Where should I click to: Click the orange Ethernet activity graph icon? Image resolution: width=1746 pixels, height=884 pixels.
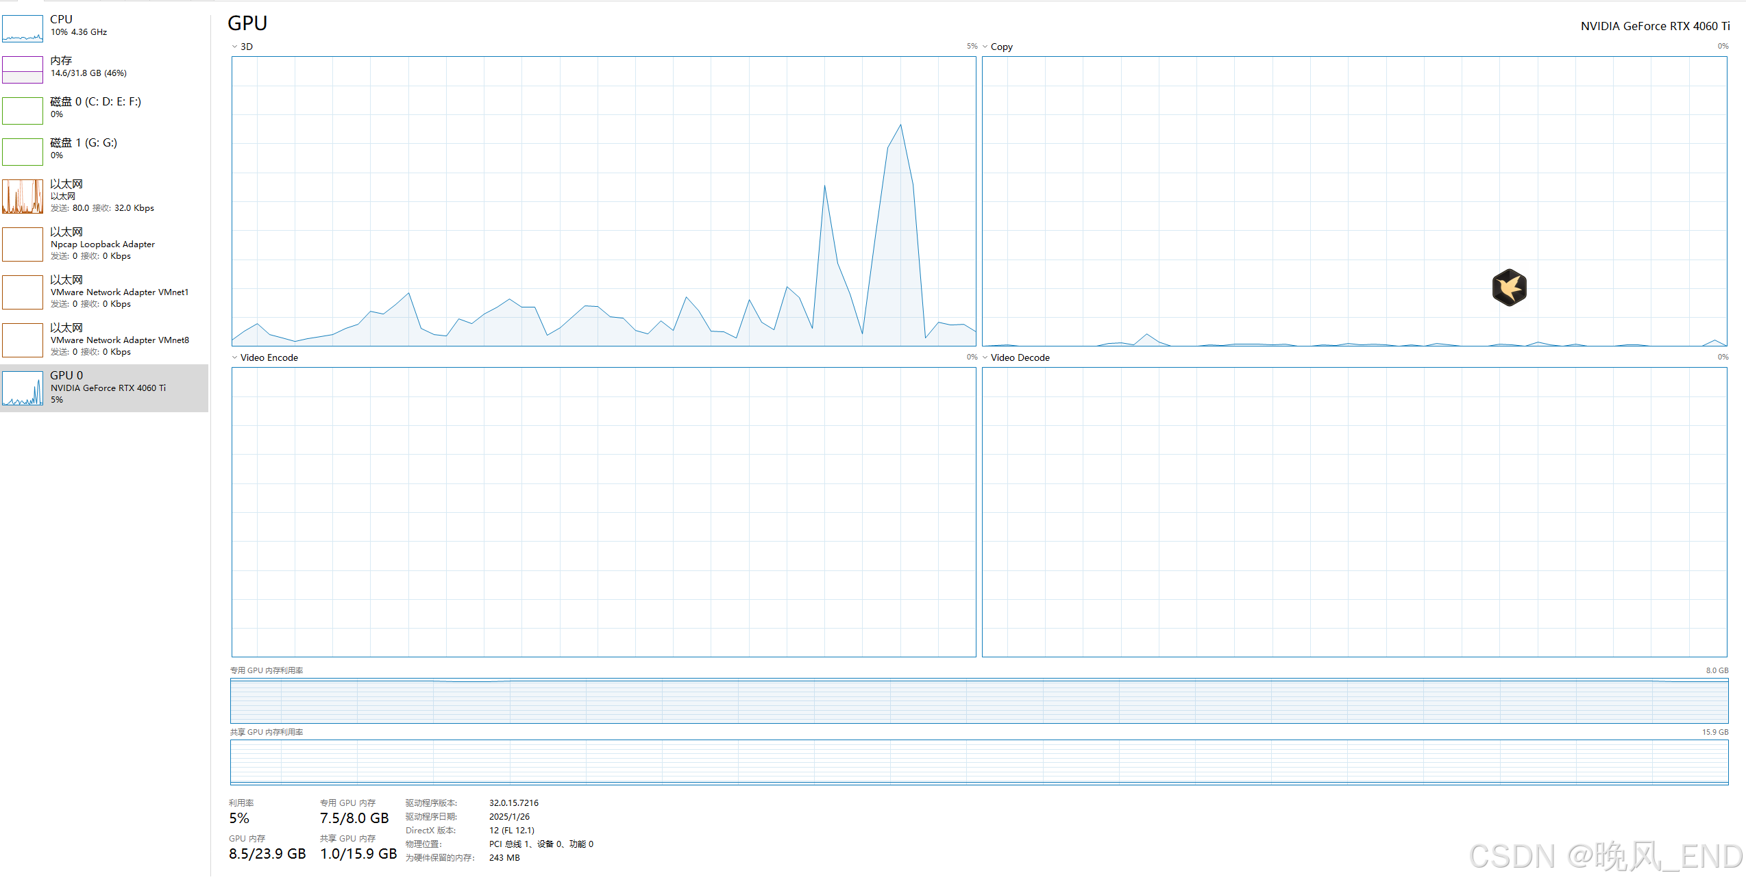point(23,197)
